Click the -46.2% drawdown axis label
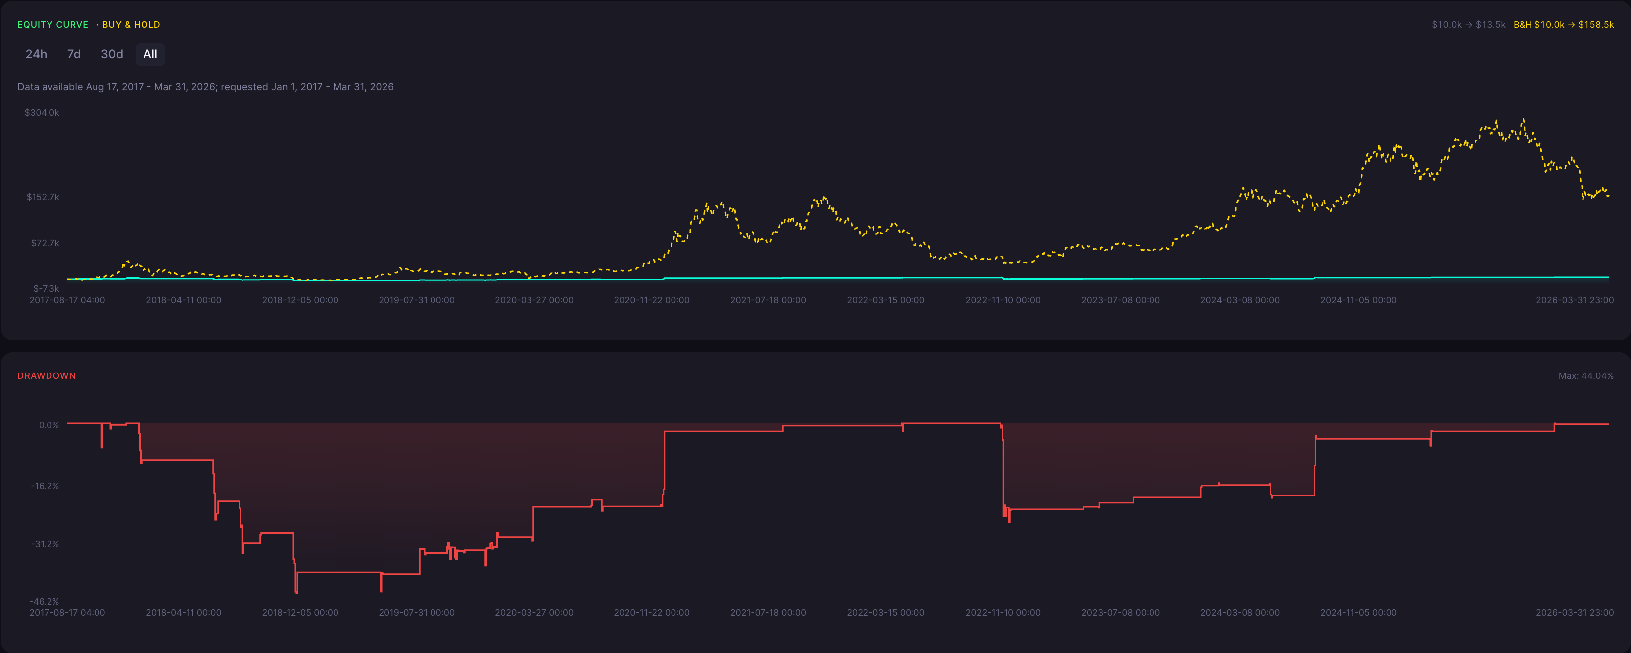The height and width of the screenshot is (653, 1631). pos(45,601)
